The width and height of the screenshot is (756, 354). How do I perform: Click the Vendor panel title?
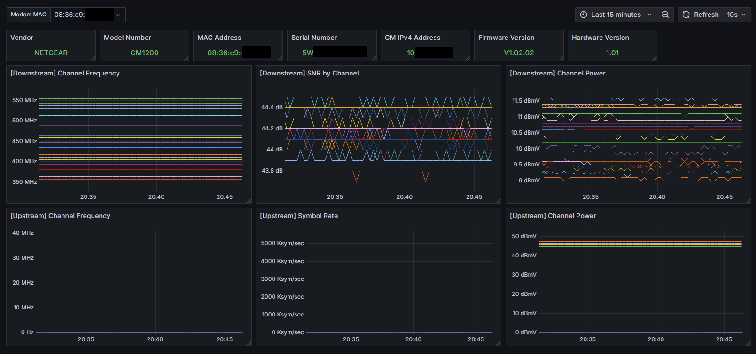22,38
